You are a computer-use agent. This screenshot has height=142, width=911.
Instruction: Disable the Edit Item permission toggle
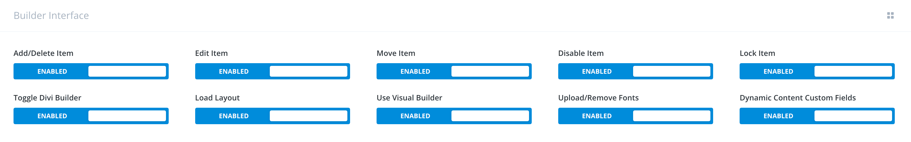point(272,71)
